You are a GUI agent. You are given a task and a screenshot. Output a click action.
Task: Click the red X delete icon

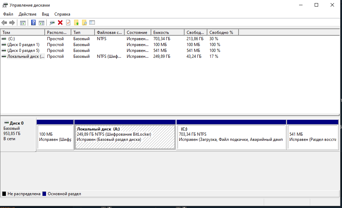pyautogui.click(x=60, y=22)
